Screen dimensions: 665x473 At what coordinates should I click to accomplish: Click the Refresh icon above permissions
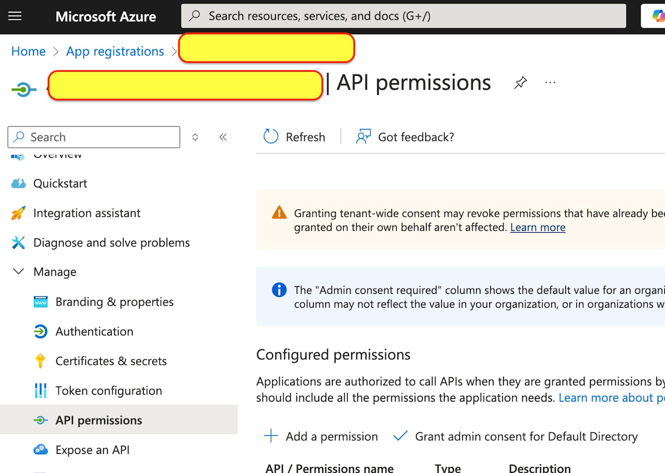(271, 137)
